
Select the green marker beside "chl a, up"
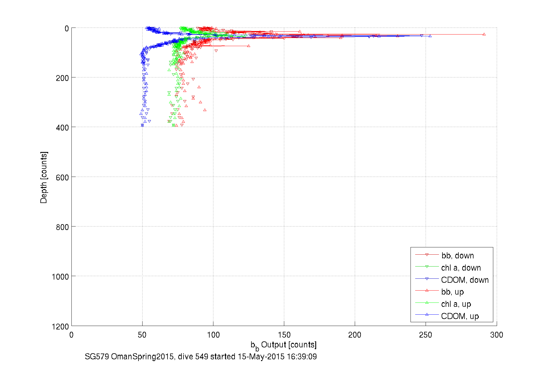(x=427, y=302)
